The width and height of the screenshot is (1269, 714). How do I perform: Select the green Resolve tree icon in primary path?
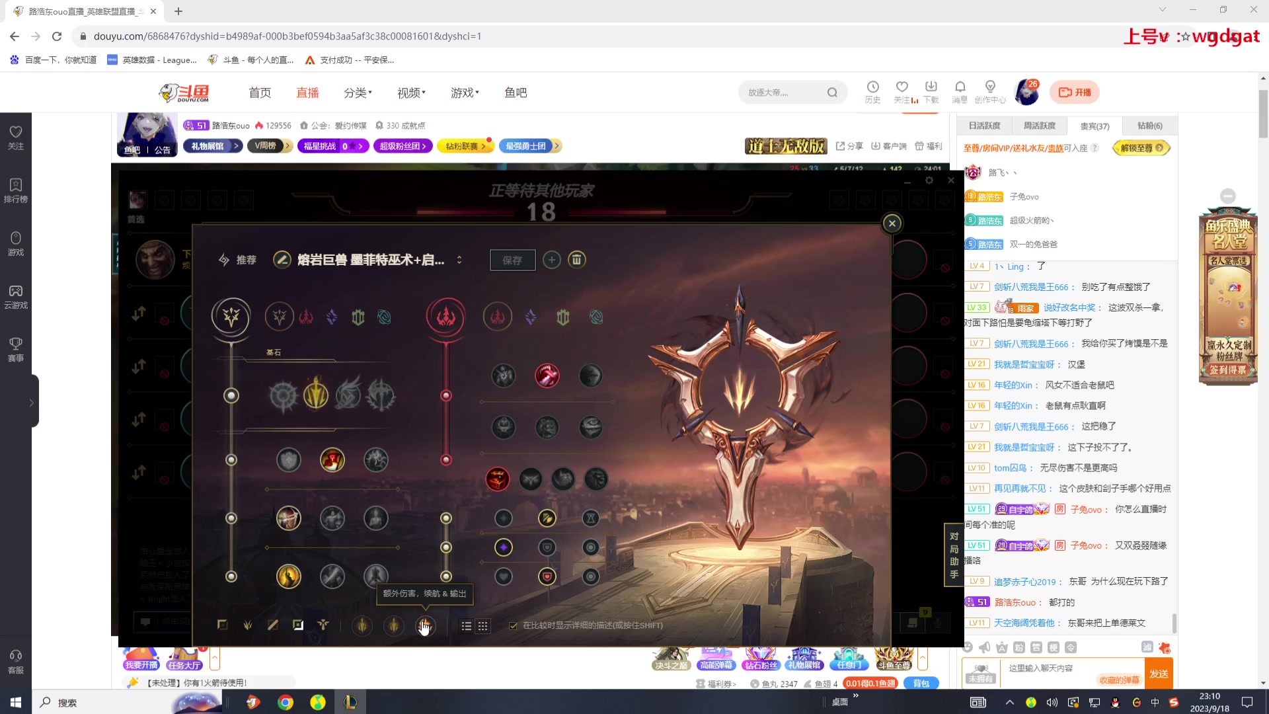[x=358, y=317]
